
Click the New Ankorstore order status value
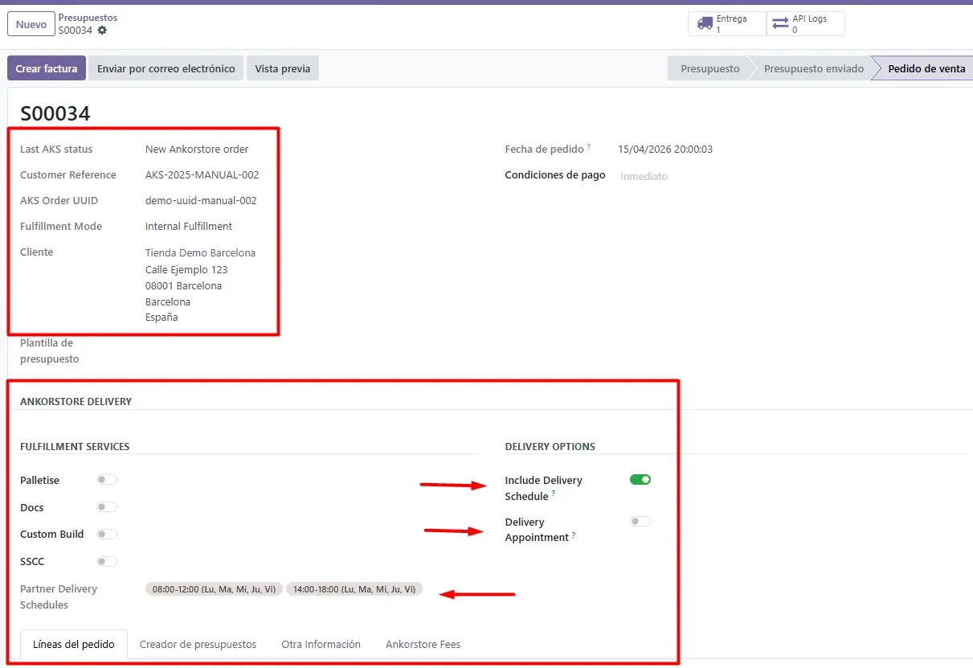(x=197, y=150)
